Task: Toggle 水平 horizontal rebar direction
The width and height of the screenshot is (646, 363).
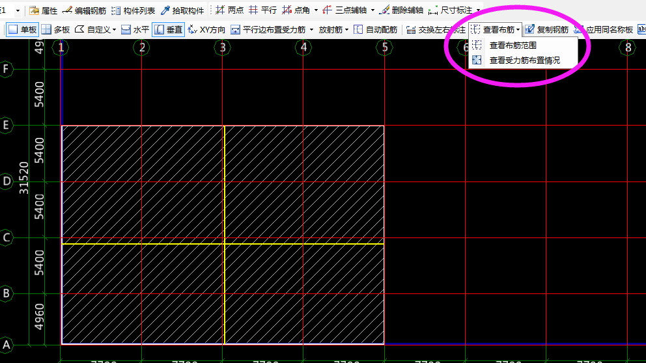Action: 135,30
